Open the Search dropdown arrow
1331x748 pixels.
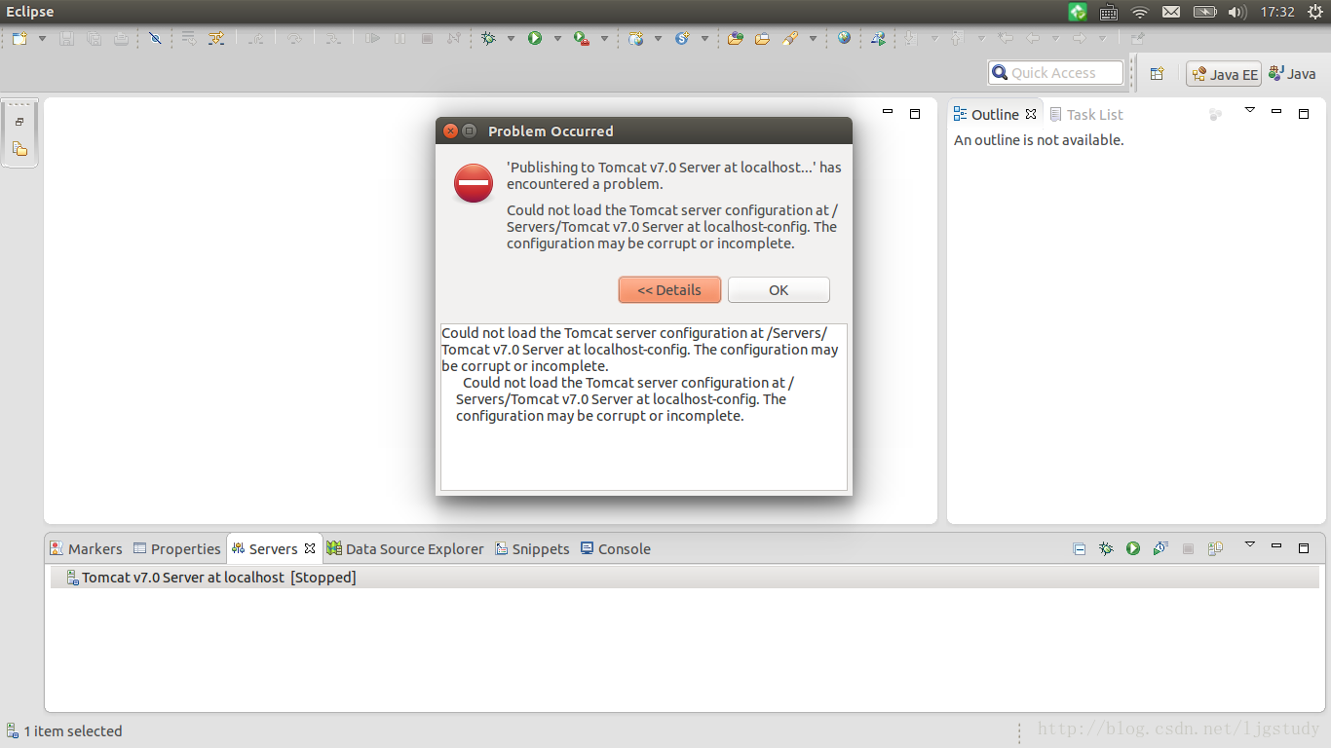[813, 39]
